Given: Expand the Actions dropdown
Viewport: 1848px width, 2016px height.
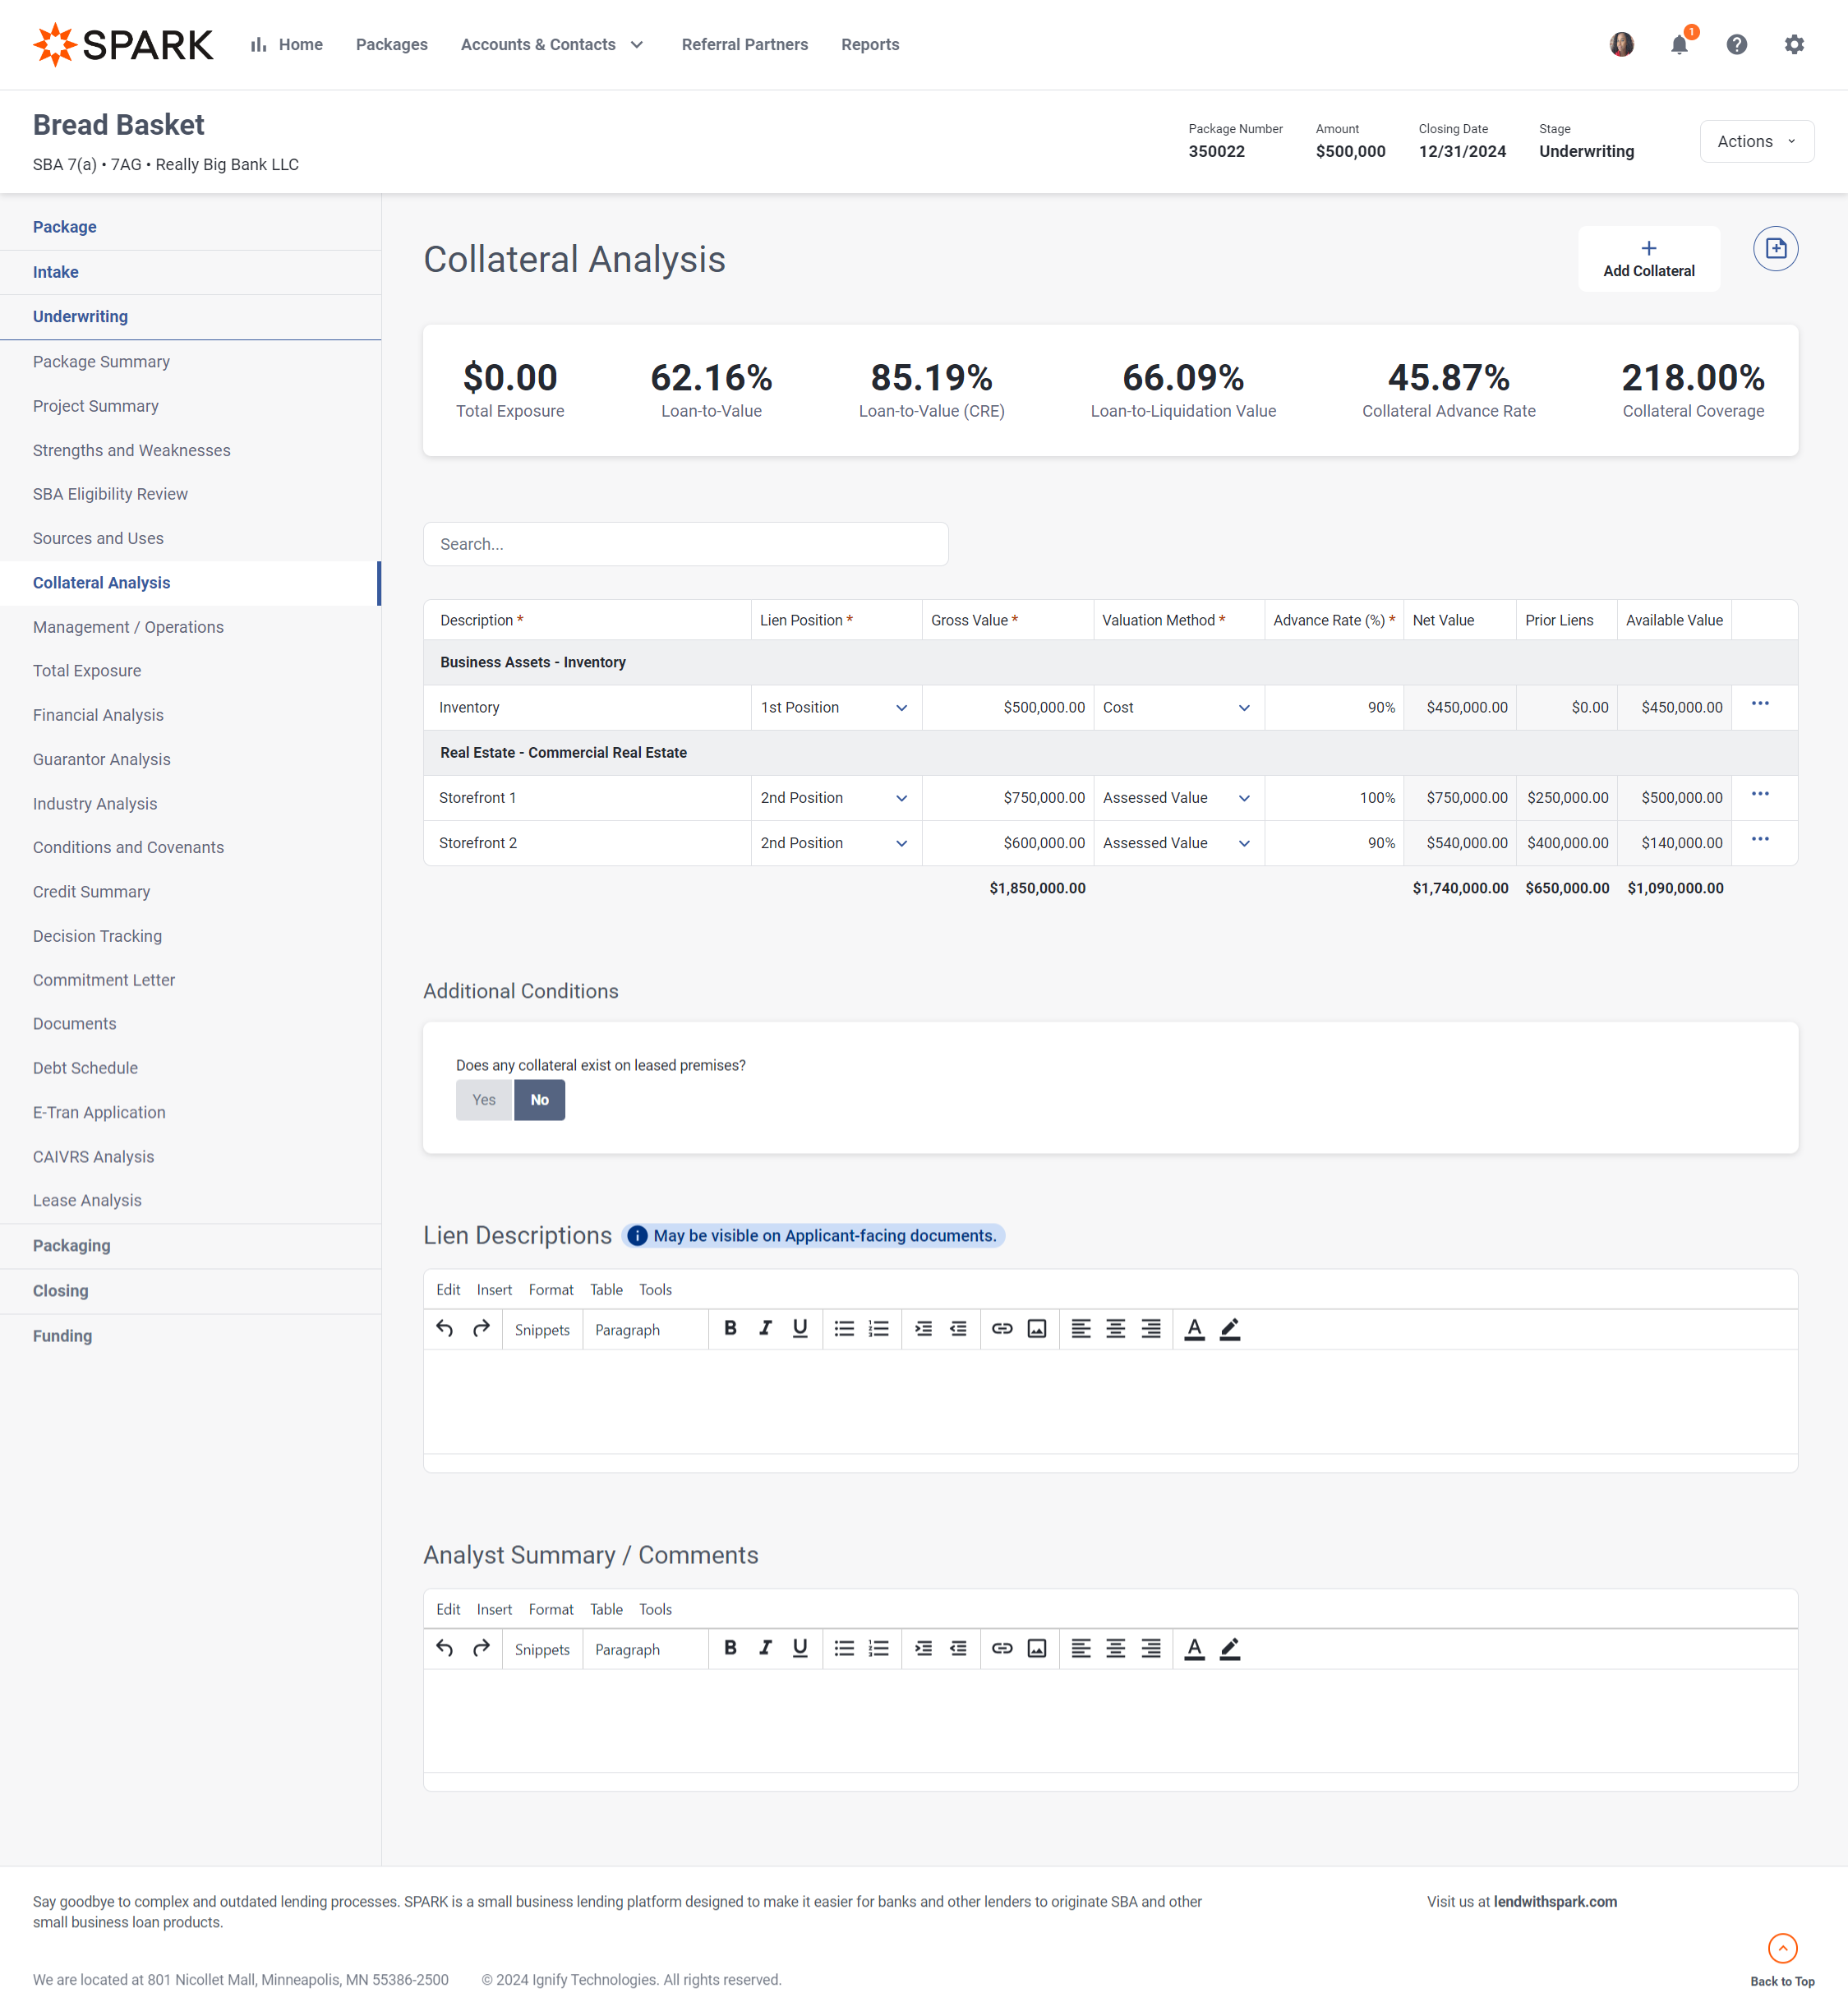Looking at the screenshot, I should [x=1756, y=142].
